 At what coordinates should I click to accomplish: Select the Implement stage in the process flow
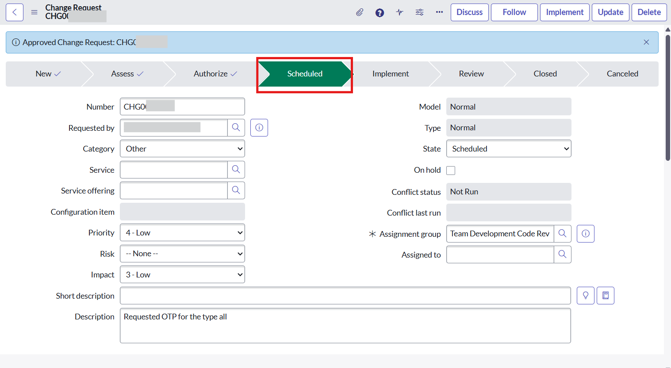(391, 74)
